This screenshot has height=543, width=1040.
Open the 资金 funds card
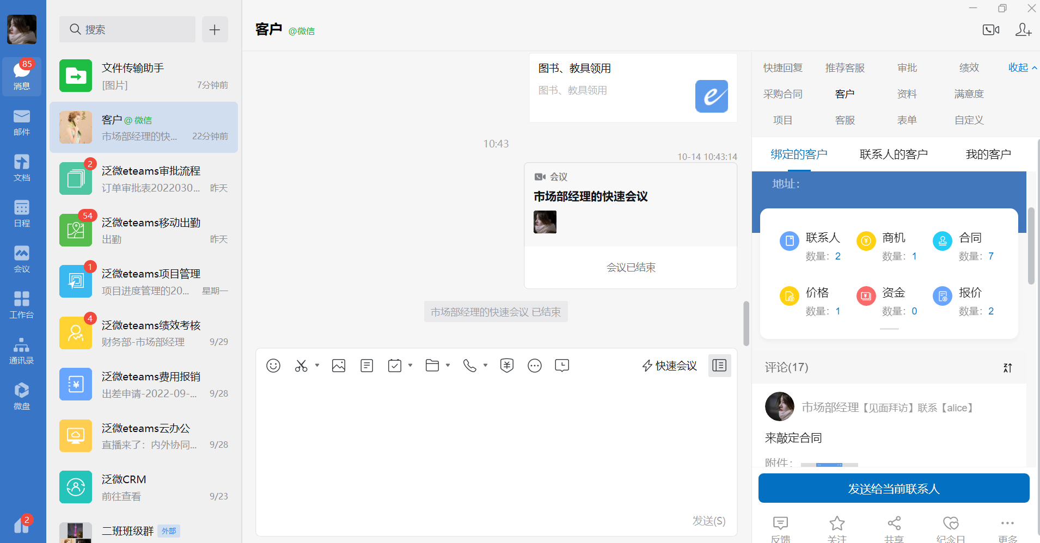887,301
